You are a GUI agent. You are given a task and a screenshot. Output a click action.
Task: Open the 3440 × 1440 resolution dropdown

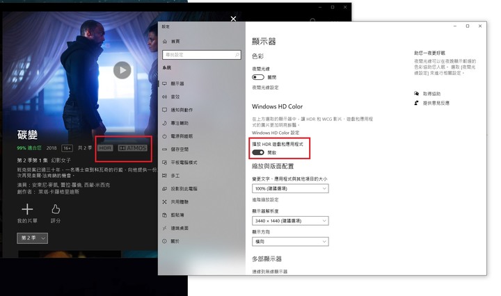(290, 221)
